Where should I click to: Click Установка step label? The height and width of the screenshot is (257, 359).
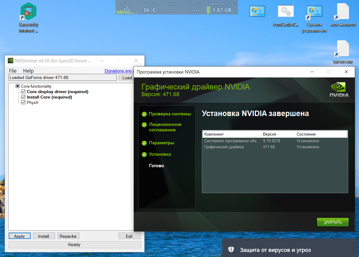point(160,154)
